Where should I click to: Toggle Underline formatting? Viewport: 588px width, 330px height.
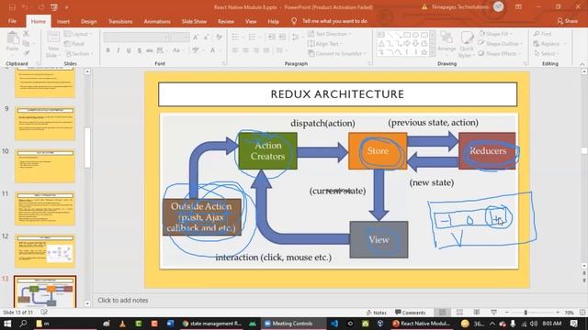[129, 50]
